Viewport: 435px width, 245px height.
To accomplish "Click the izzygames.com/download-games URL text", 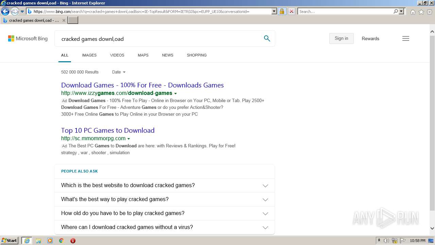I will coord(117,93).
